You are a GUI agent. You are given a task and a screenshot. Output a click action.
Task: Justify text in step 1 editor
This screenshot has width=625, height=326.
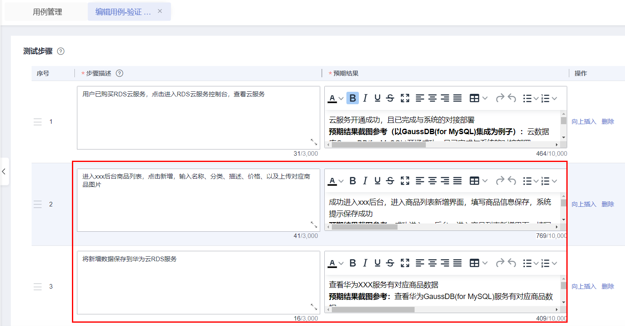coord(457,98)
